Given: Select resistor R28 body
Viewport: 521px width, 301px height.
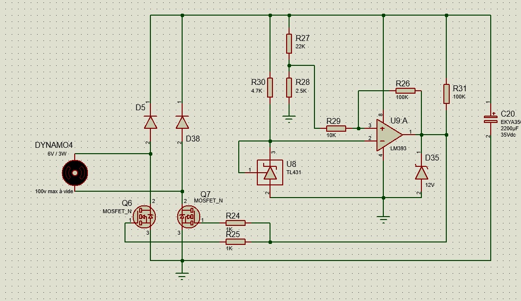Looking at the screenshot, I should [289, 88].
